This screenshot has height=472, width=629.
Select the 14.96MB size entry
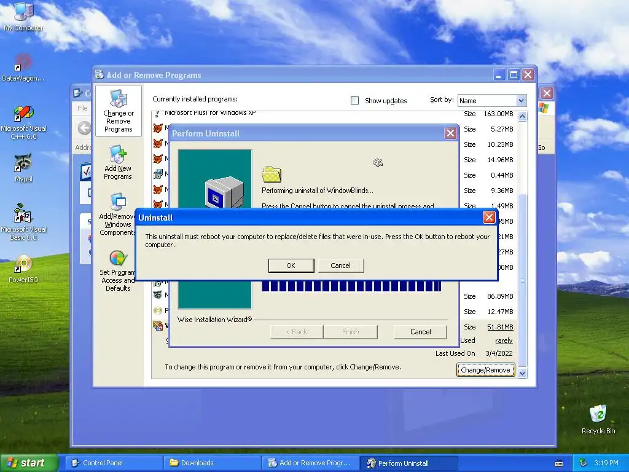point(500,160)
